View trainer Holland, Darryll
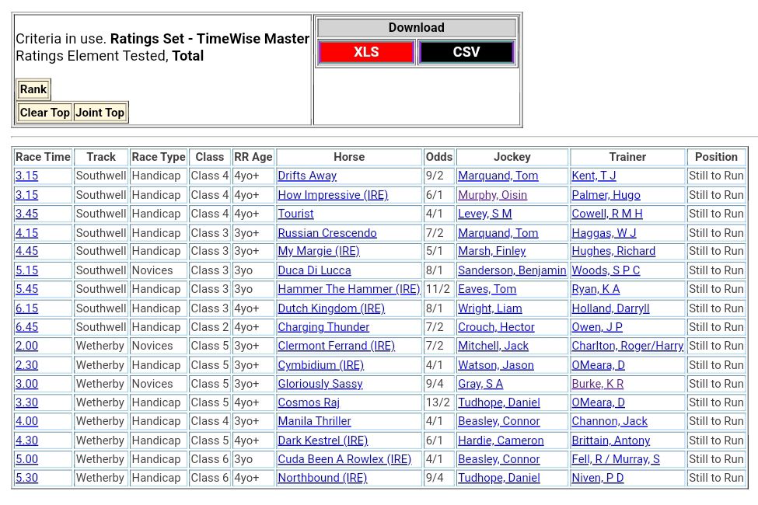This screenshot has height=505, width=758. [x=610, y=308]
